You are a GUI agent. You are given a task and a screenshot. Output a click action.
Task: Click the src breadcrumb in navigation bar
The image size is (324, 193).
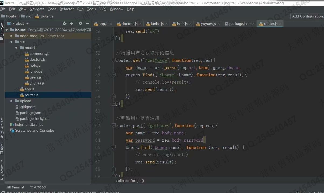point(26,16)
